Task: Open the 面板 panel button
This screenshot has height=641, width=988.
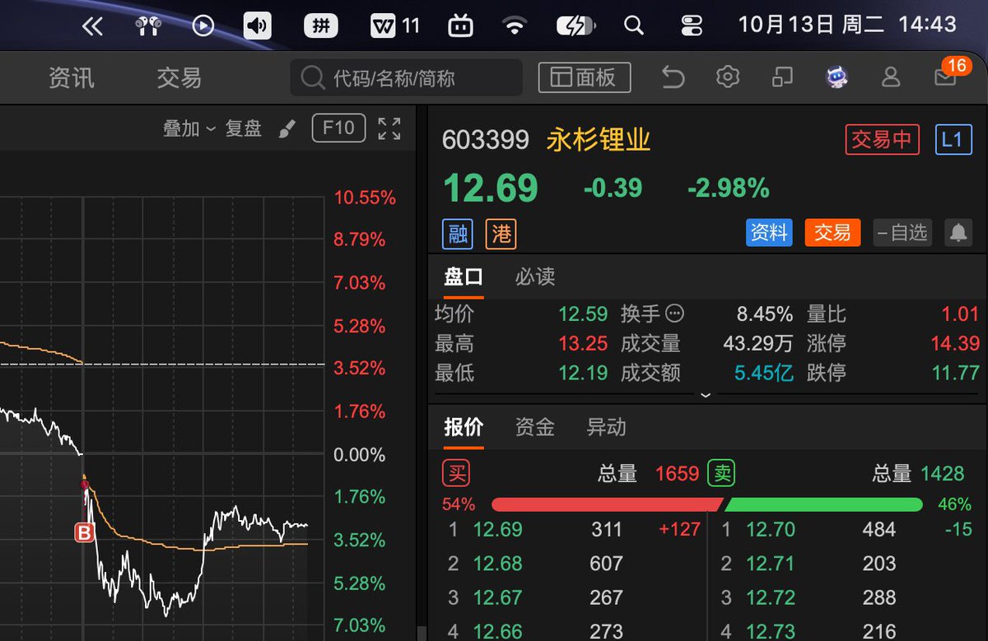Action: click(x=585, y=77)
